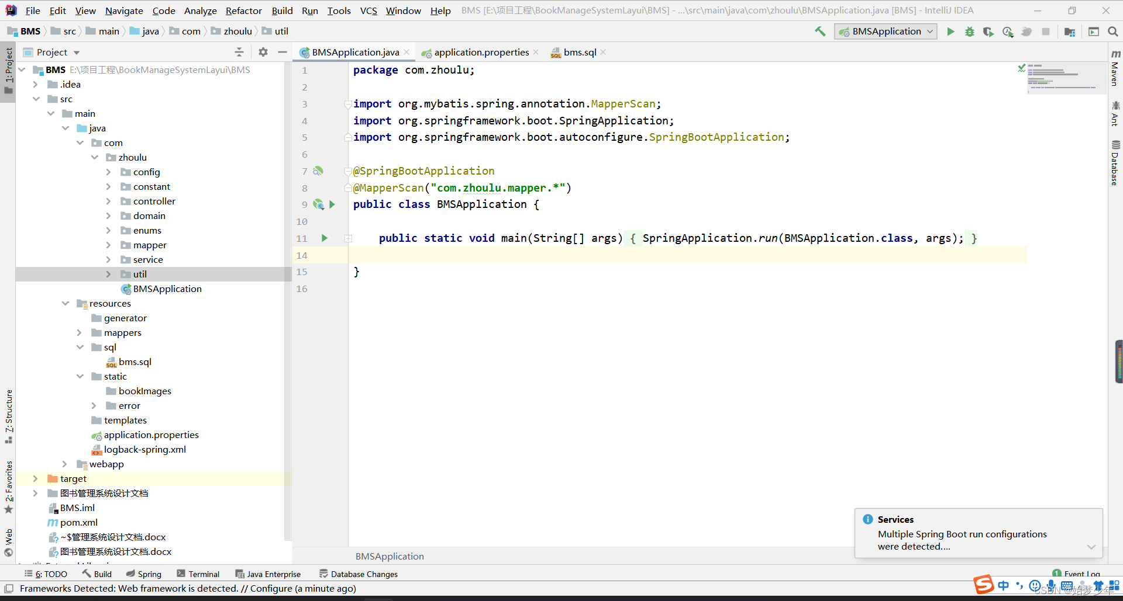
Task: Click the memory indicator bar on the right edge
Action: (1119, 362)
